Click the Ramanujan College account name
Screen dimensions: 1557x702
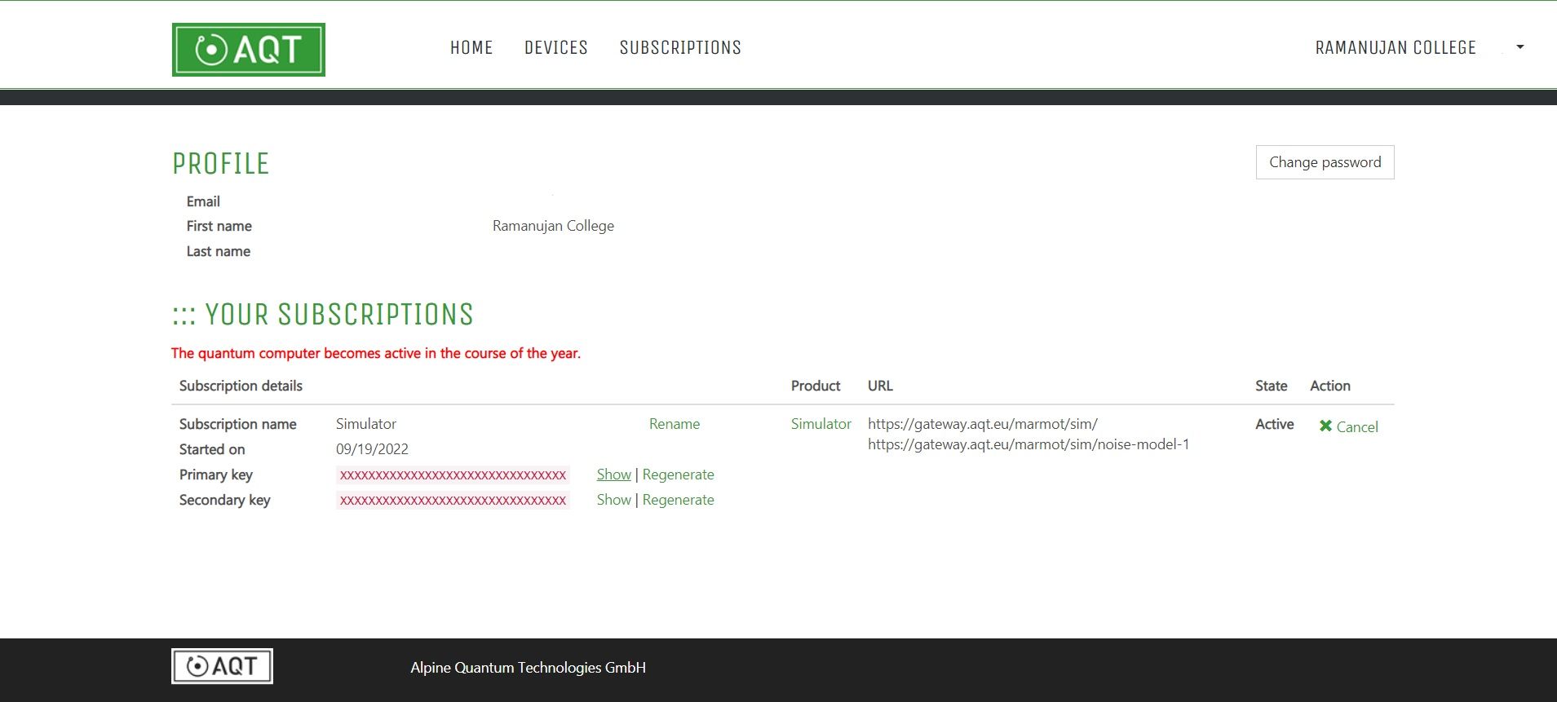1396,47
